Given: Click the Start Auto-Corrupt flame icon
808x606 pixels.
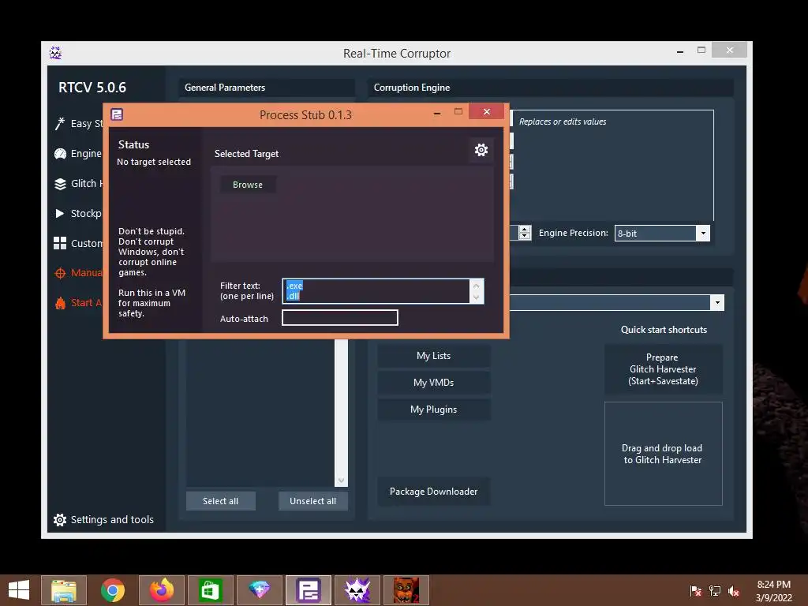Looking at the screenshot, I should (60, 303).
